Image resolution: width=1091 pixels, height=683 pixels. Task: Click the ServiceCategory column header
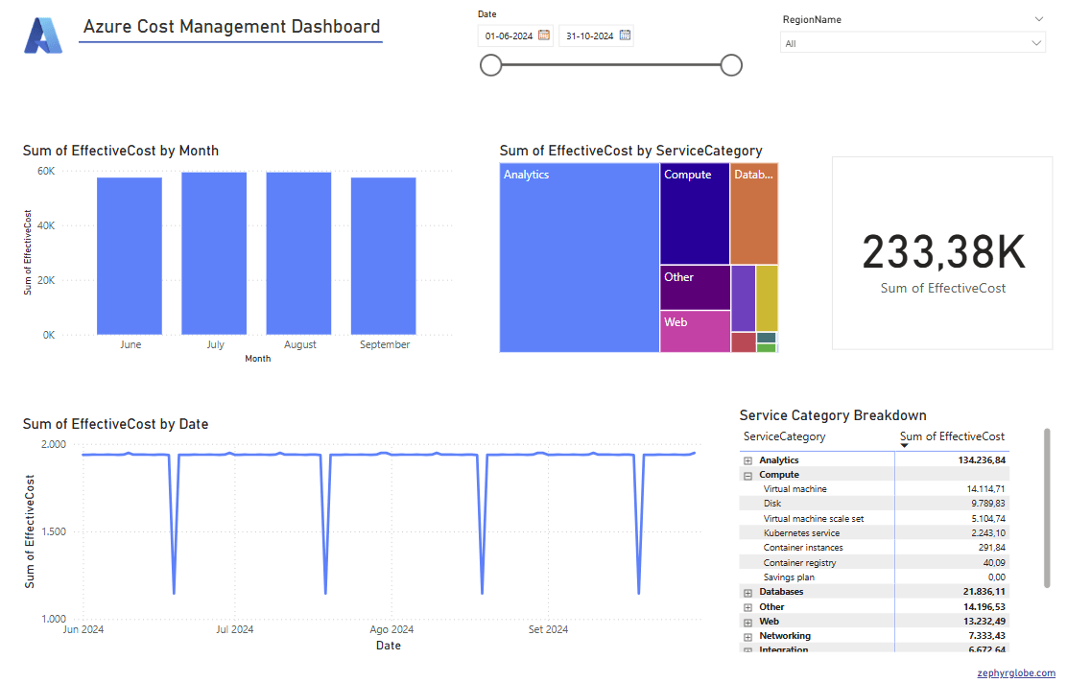click(x=784, y=436)
